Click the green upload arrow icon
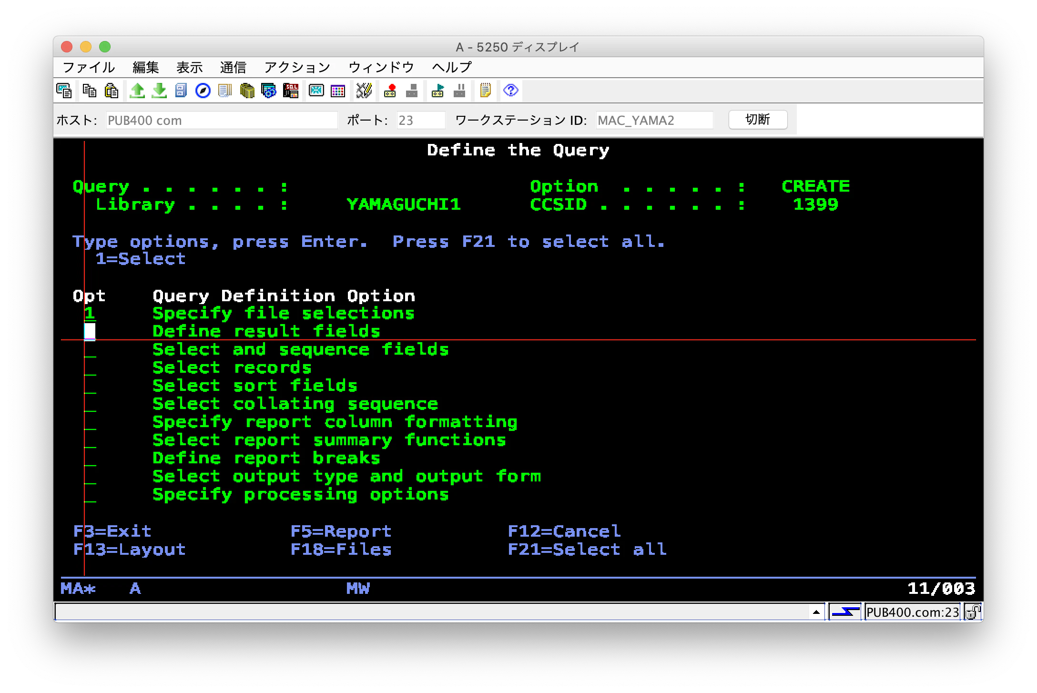1037x693 pixels. (x=137, y=91)
